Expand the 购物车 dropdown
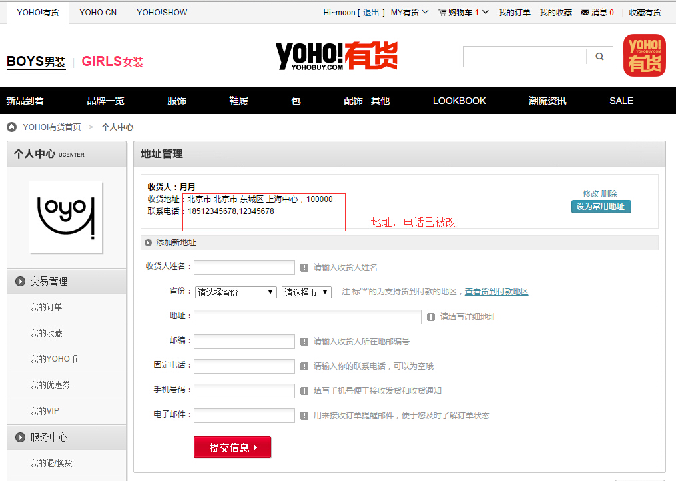 [x=468, y=13]
